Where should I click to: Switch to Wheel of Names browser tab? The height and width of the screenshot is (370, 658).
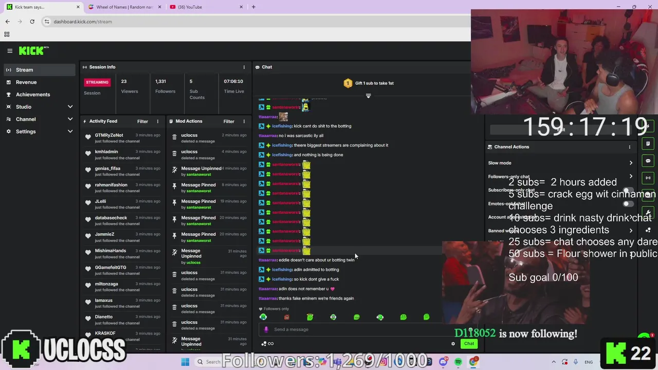pos(123,7)
